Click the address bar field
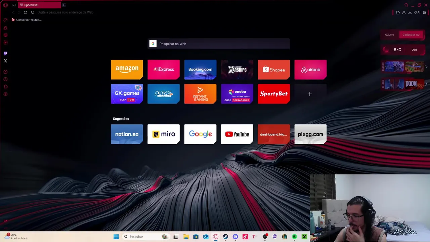 point(212,12)
